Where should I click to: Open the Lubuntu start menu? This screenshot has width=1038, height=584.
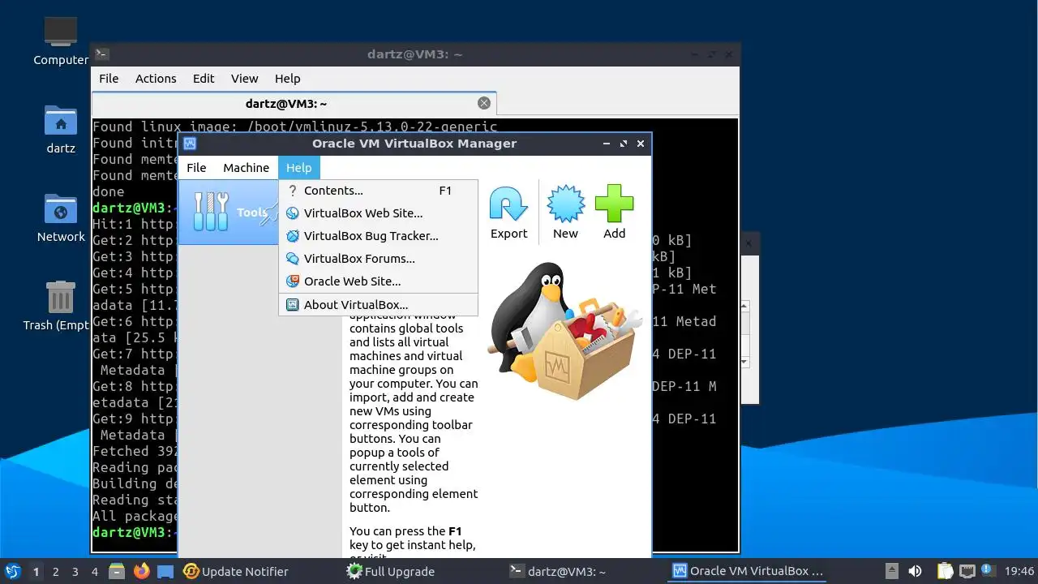tap(12, 571)
